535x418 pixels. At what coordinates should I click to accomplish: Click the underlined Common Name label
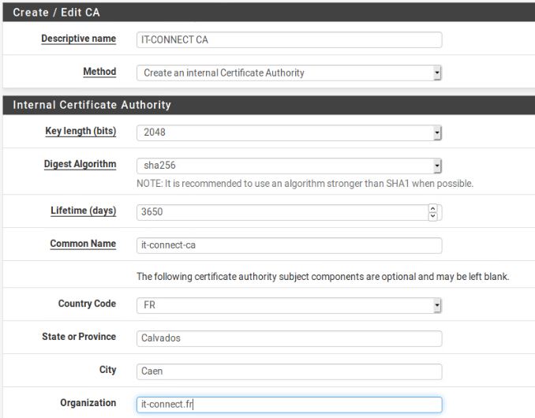pos(83,244)
